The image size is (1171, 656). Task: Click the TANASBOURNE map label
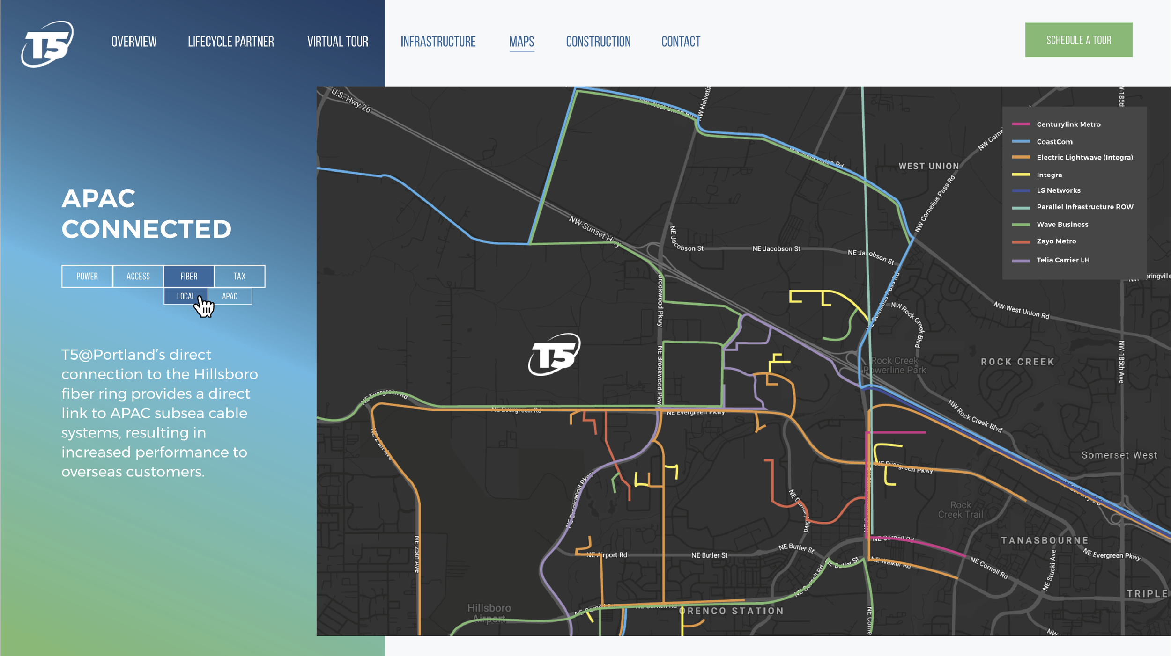click(x=1045, y=540)
